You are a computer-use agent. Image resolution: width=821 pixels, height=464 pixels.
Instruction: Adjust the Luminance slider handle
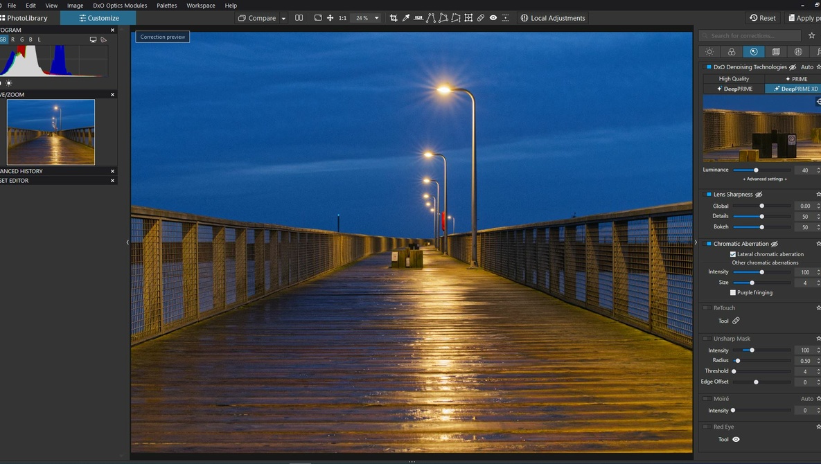click(x=756, y=170)
